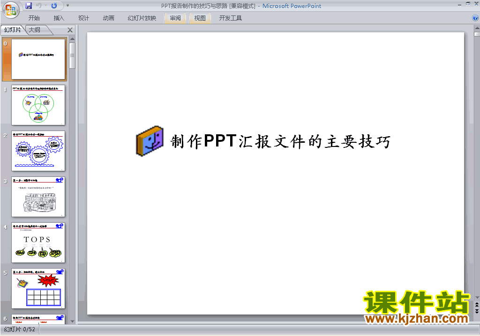Click the Undo arrow icon
480x336 pixels.
[39, 6]
